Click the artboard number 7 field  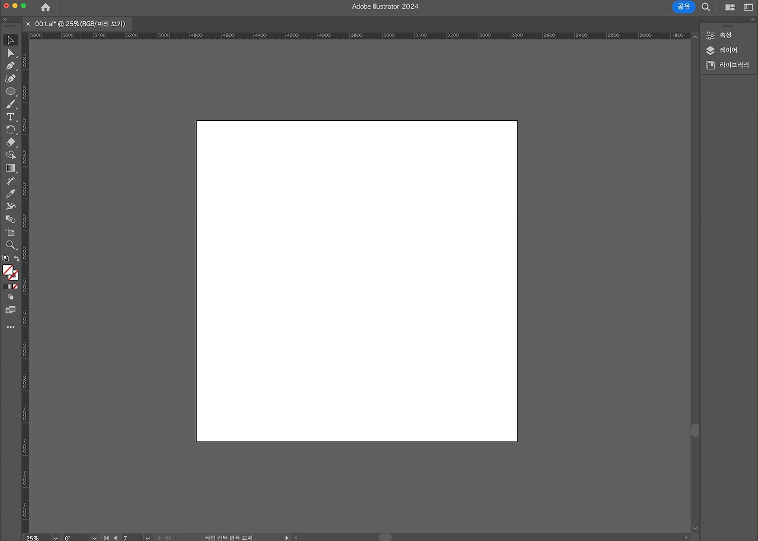(x=132, y=538)
